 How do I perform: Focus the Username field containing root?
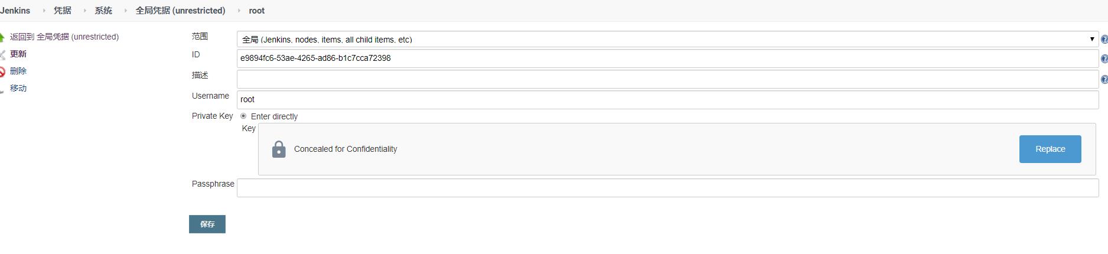667,99
